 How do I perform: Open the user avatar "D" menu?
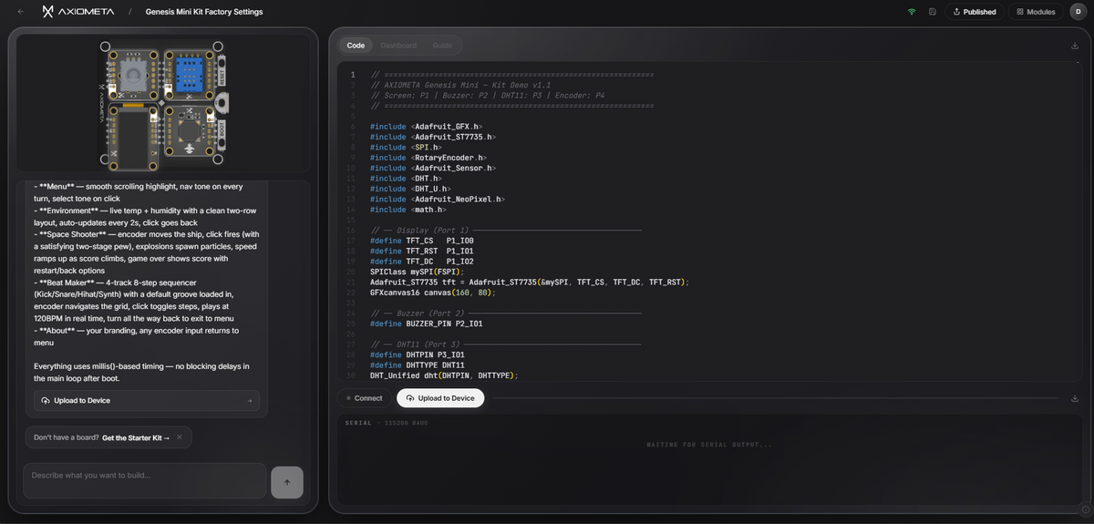point(1077,12)
